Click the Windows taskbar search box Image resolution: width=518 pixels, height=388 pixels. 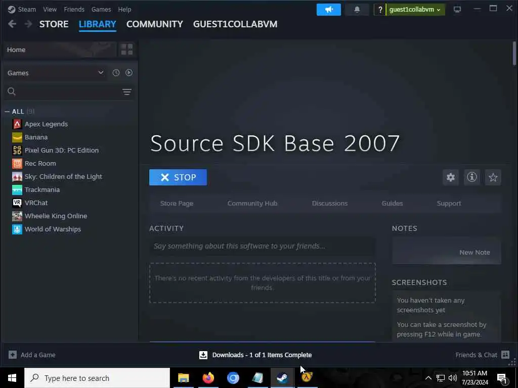point(97,378)
